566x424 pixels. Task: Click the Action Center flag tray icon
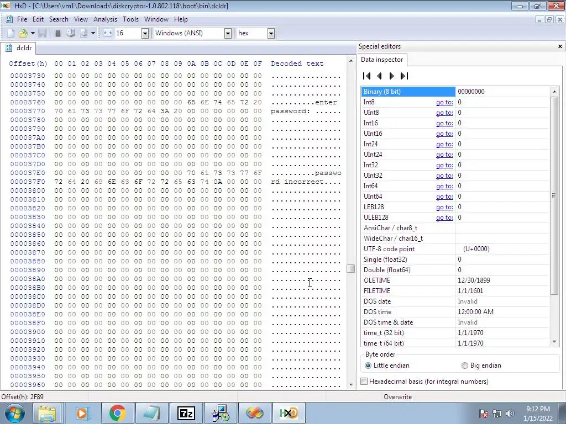pos(483,414)
